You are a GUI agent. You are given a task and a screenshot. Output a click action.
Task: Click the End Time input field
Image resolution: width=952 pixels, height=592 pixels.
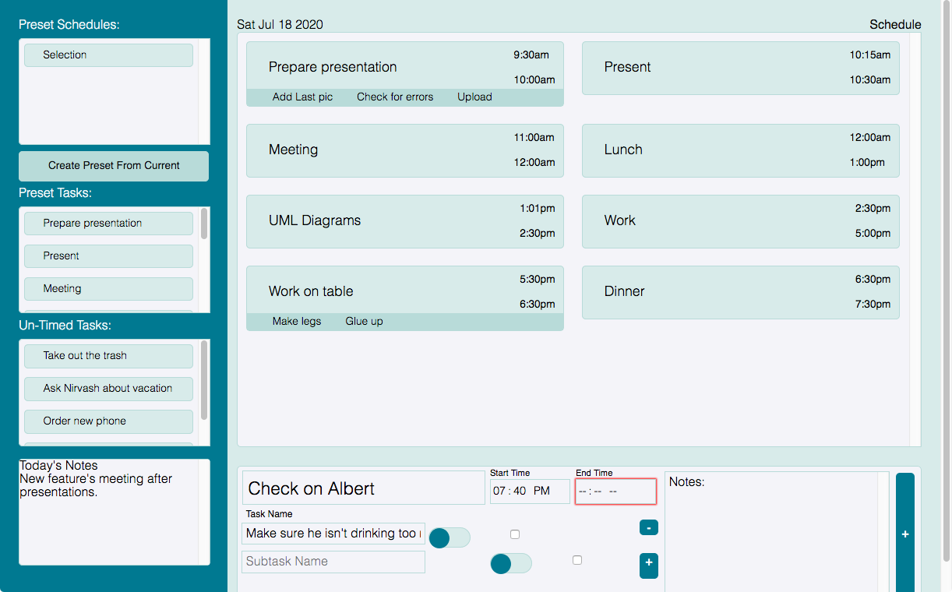615,492
